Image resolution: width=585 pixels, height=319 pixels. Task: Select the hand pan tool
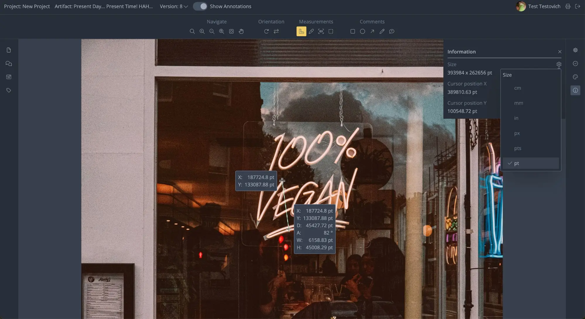[x=241, y=31]
